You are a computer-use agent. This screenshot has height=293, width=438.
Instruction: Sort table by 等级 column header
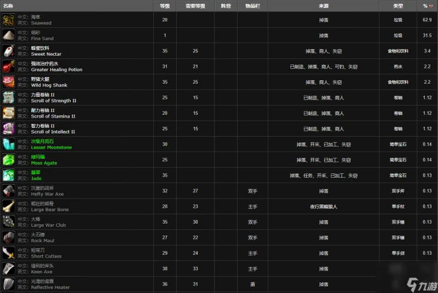click(x=165, y=6)
